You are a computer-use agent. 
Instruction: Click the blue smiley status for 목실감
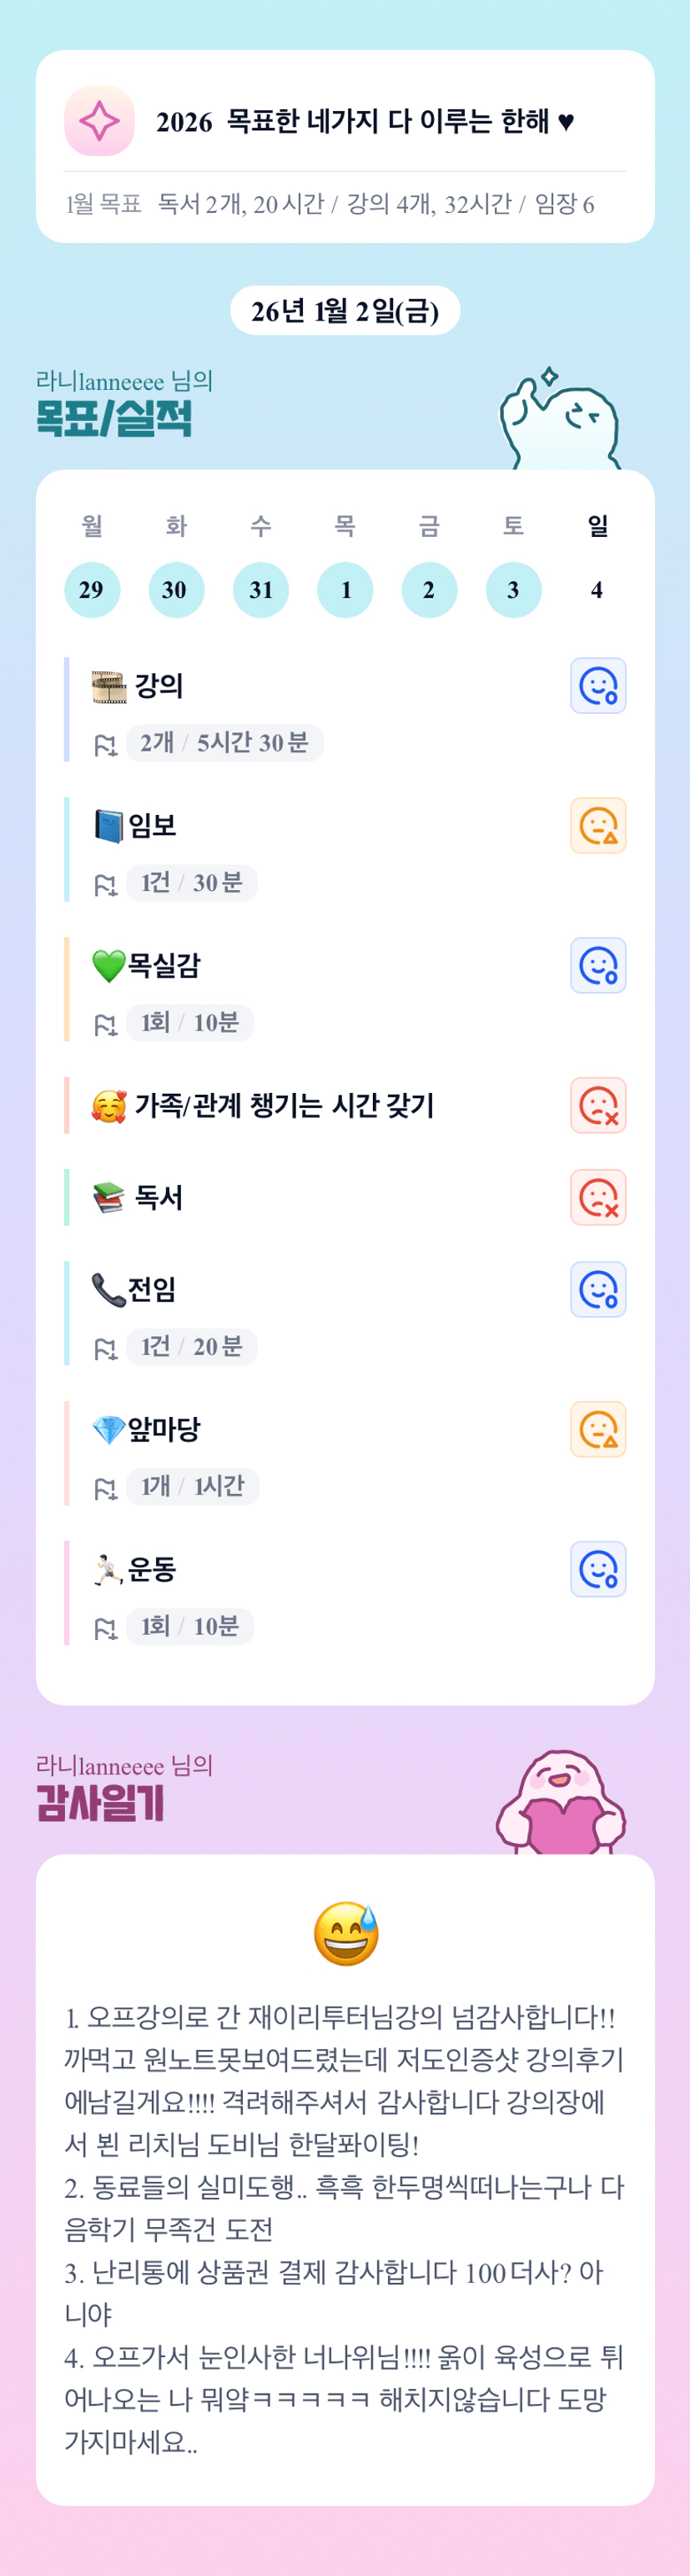click(597, 966)
